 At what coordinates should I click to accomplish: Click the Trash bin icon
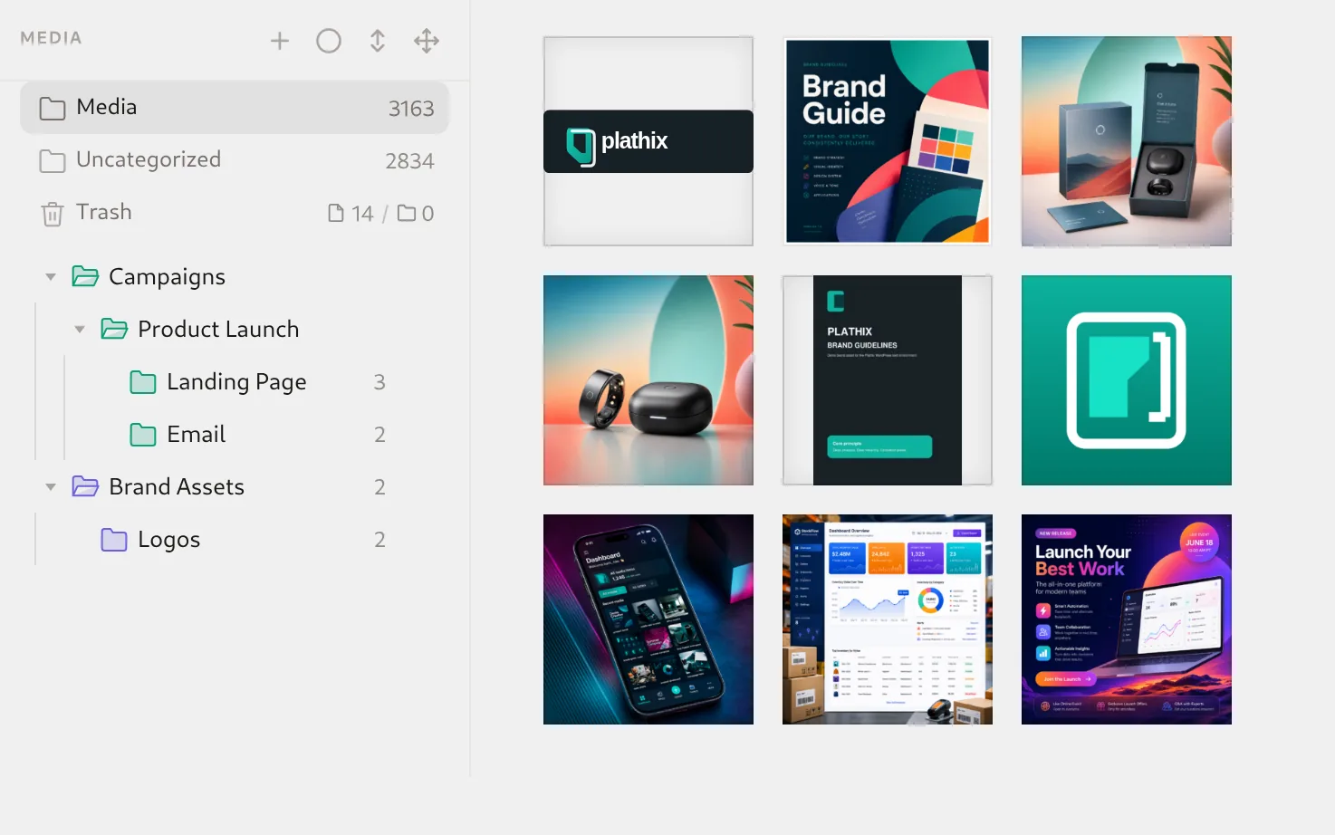tap(53, 214)
